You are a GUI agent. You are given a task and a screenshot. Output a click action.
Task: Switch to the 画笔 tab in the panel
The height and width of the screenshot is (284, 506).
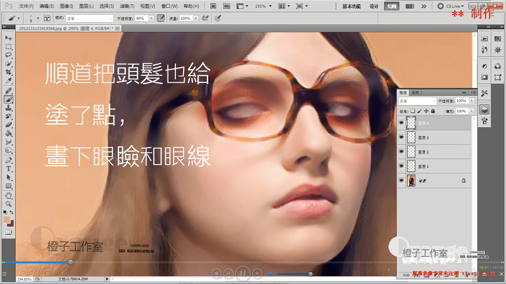(x=415, y=92)
